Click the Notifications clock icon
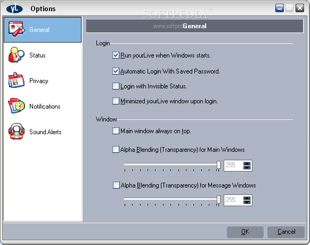310x245 pixels. pos(17,105)
